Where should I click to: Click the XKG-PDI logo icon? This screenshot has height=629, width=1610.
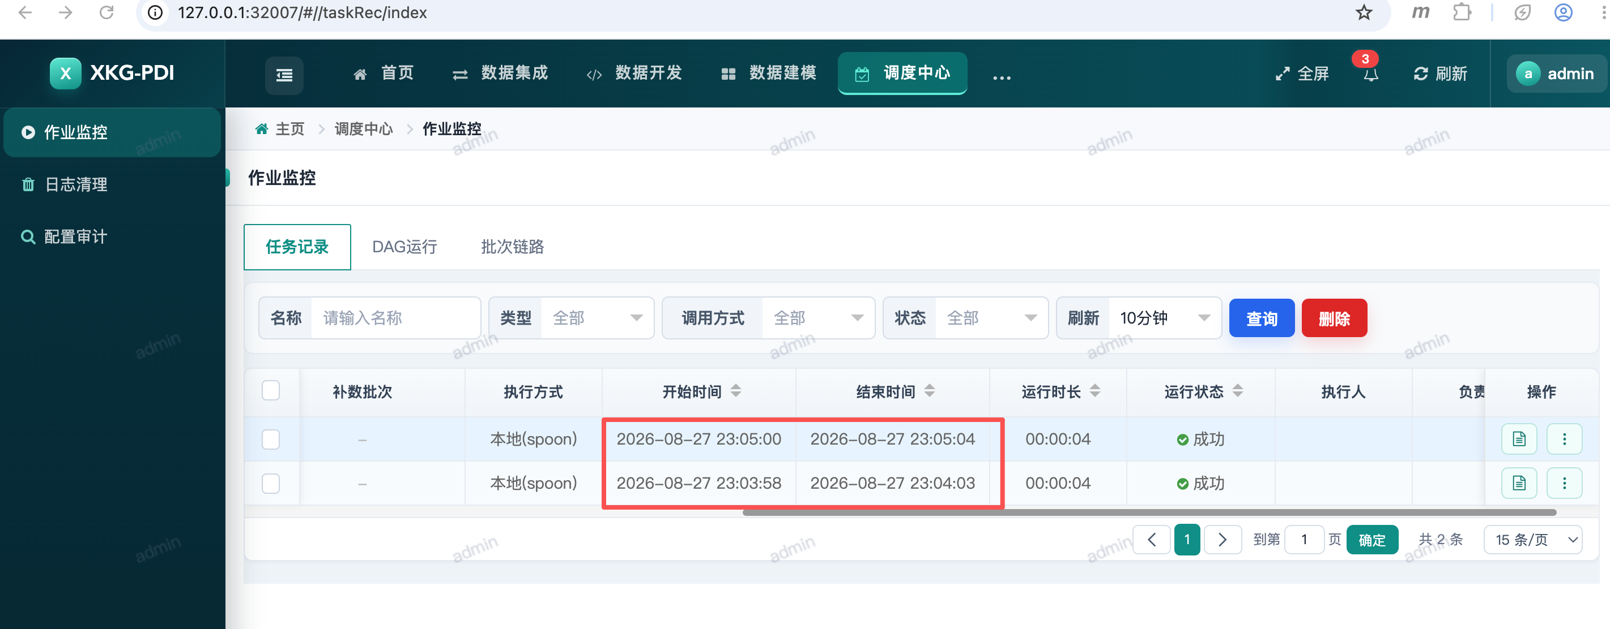pyautogui.click(x=65, y=73)
